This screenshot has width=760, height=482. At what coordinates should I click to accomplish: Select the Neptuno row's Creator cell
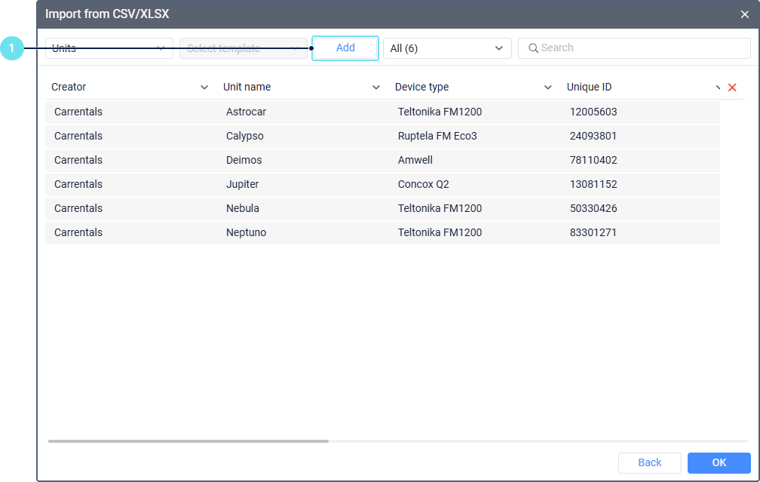coord(78,232)
